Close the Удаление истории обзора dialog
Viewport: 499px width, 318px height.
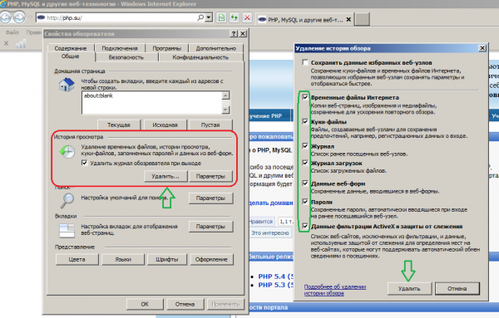coord(482,48)
